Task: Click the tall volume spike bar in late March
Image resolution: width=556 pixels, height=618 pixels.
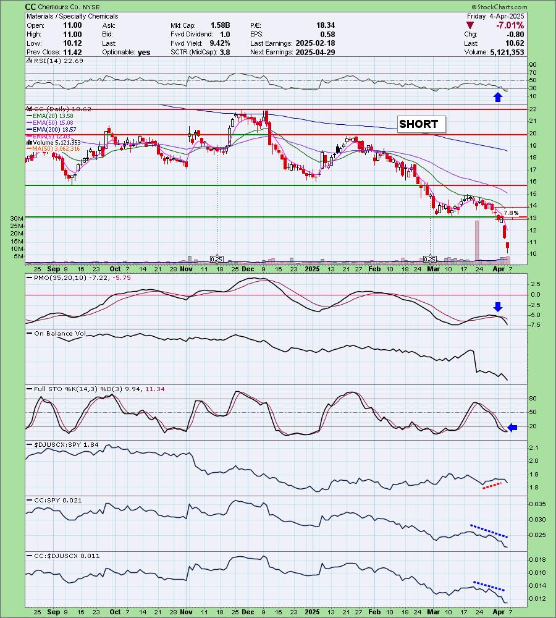Action: 477,241
